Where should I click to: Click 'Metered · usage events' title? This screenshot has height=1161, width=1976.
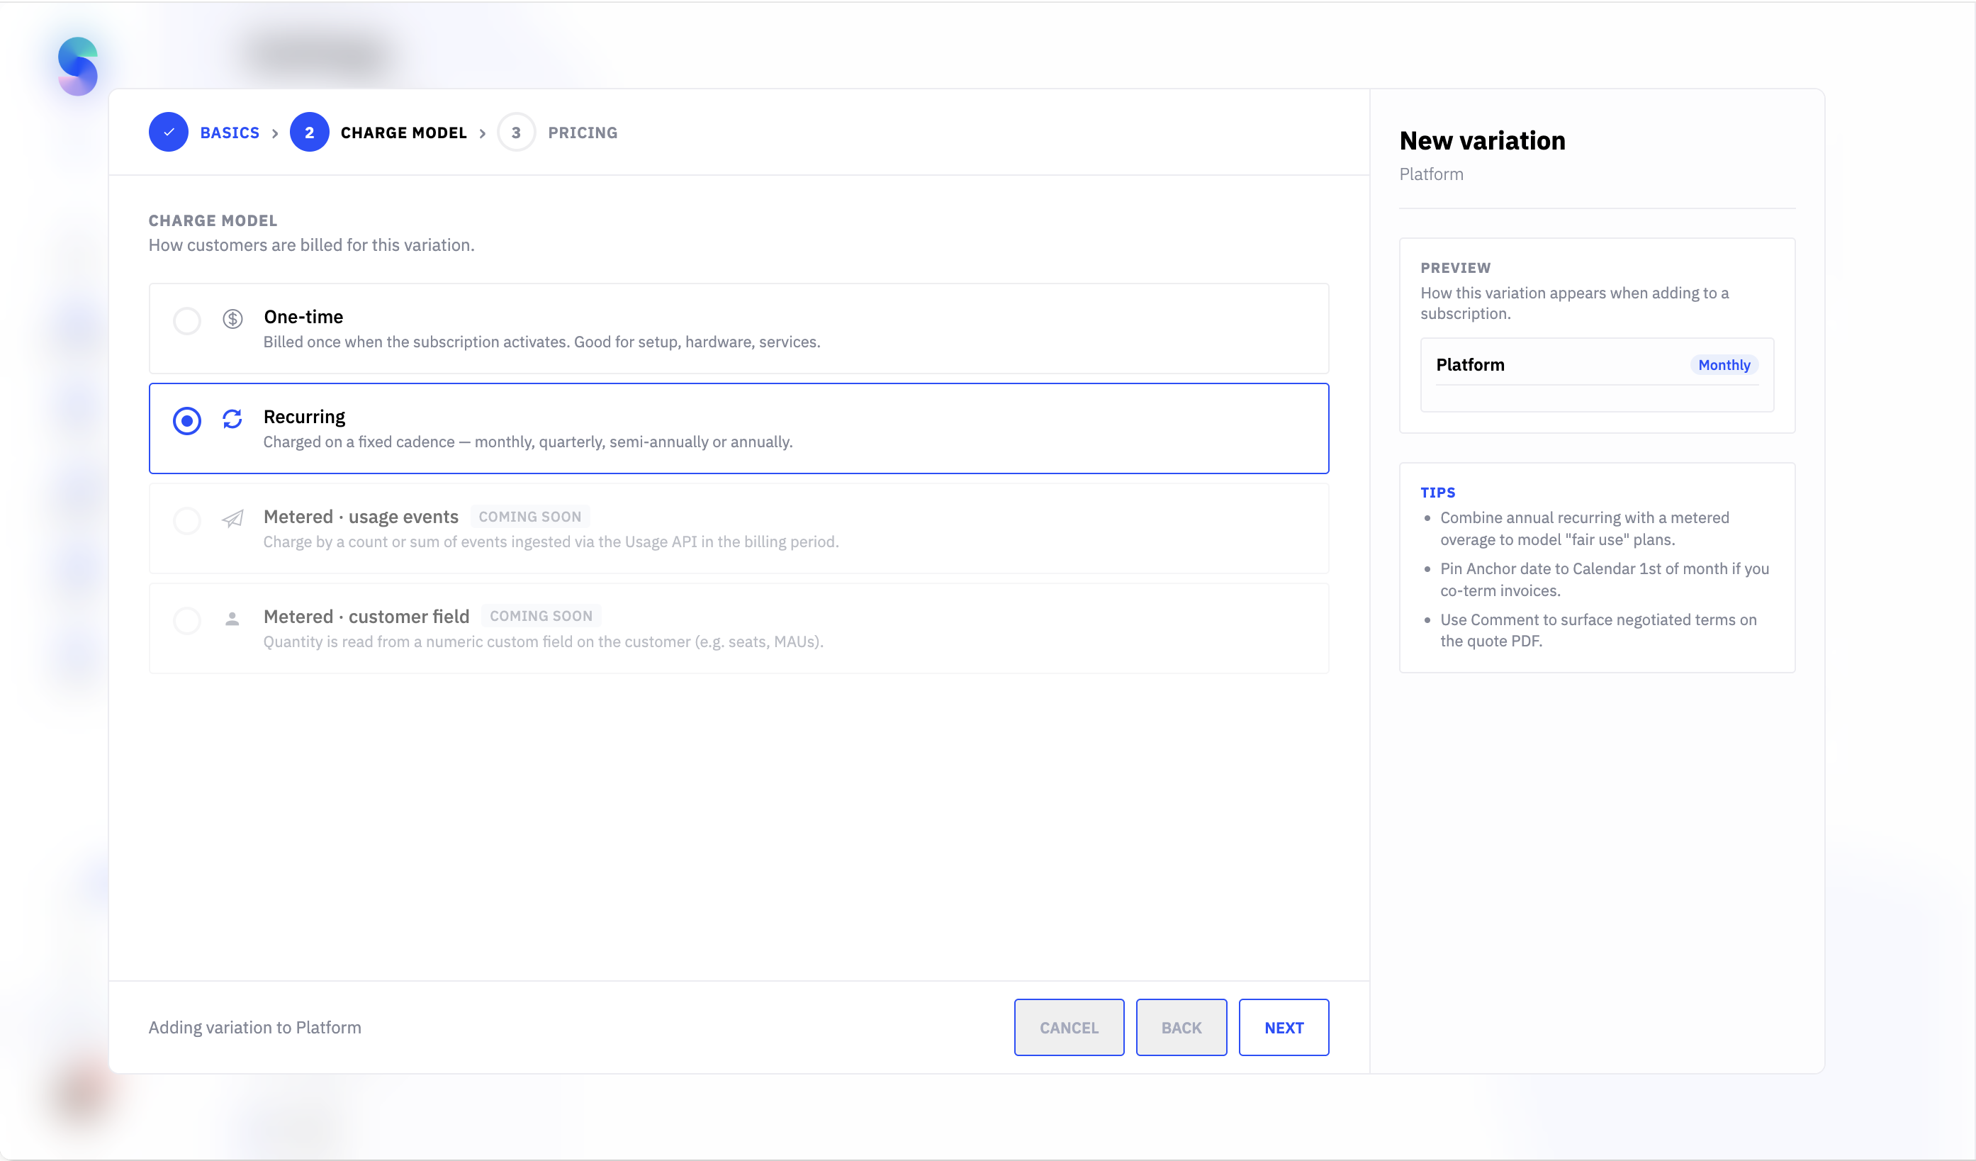pyautogui.click(x=361, y=517)
